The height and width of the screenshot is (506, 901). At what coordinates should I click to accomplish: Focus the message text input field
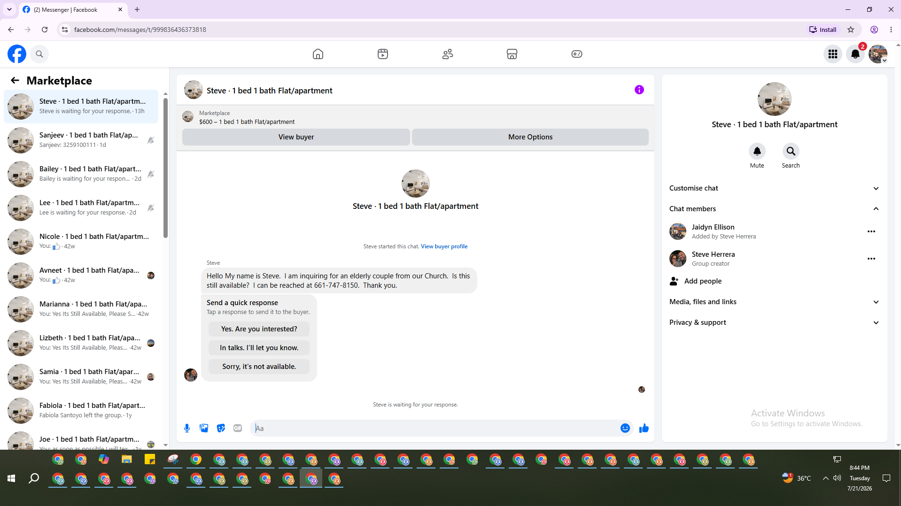(x=435, y=428)
